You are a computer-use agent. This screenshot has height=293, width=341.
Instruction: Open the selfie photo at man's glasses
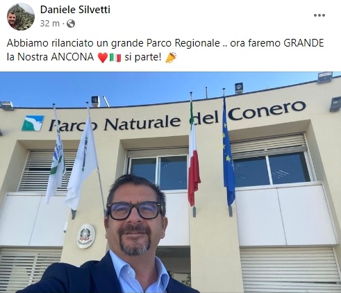tap(136, 210)
